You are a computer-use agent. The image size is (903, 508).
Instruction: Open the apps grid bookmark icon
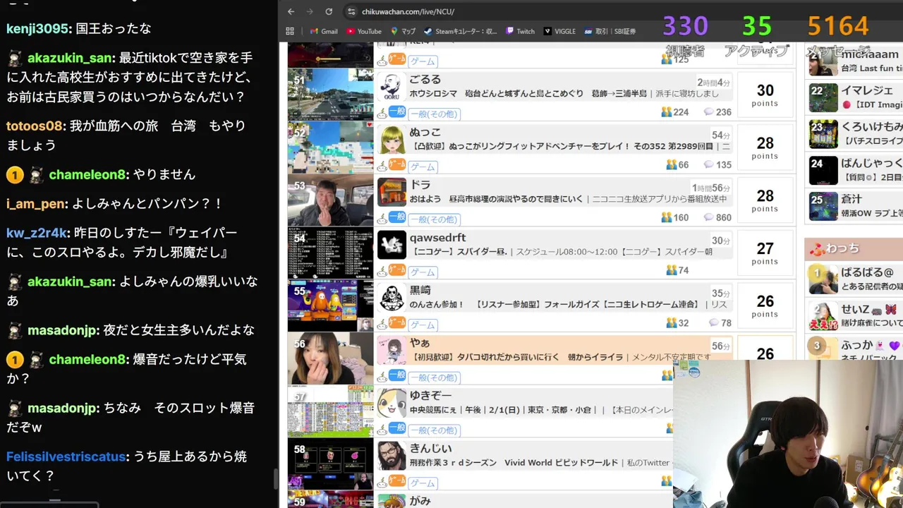290,31
